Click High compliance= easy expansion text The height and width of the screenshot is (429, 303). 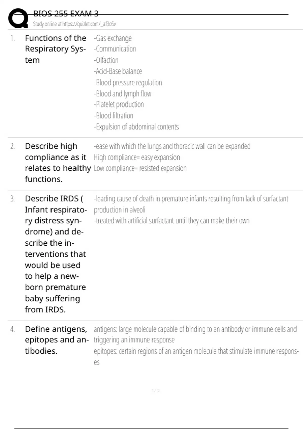point(137,157)
